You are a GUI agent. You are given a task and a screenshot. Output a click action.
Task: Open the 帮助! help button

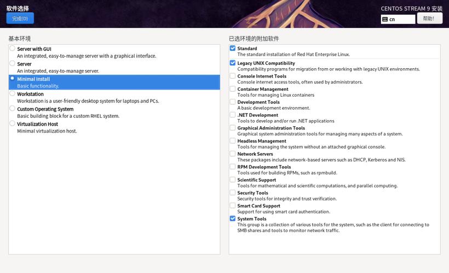coord(429,19)
